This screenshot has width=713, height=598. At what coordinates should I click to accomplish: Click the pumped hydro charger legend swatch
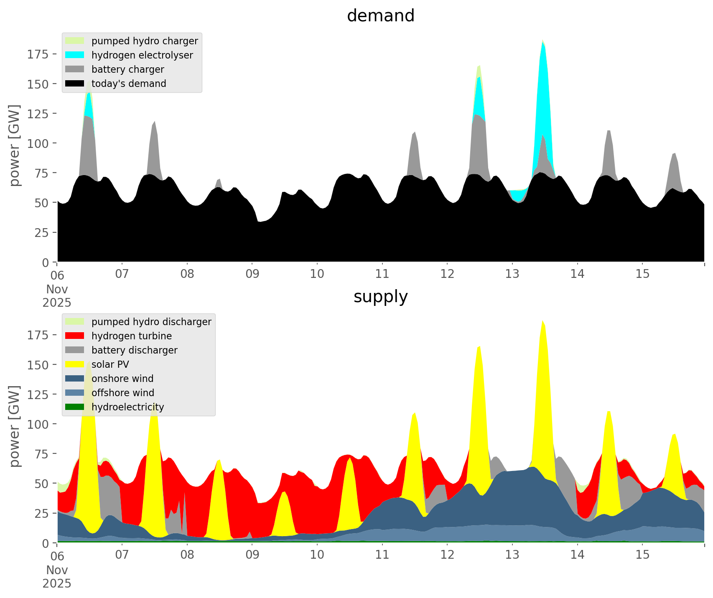point(75,41)
